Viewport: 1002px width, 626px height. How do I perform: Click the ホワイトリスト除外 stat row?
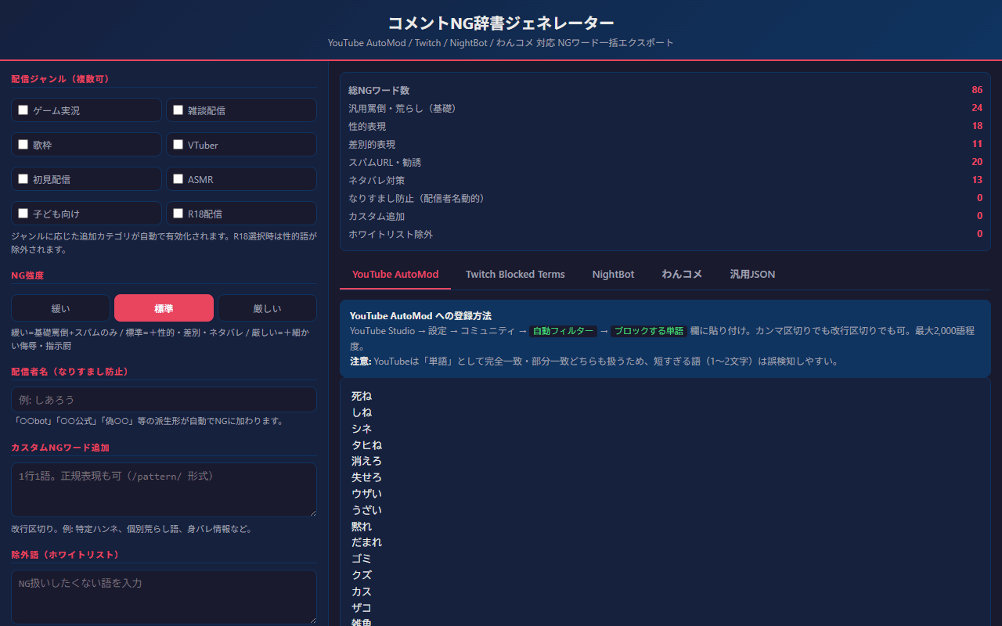point(665,234)
